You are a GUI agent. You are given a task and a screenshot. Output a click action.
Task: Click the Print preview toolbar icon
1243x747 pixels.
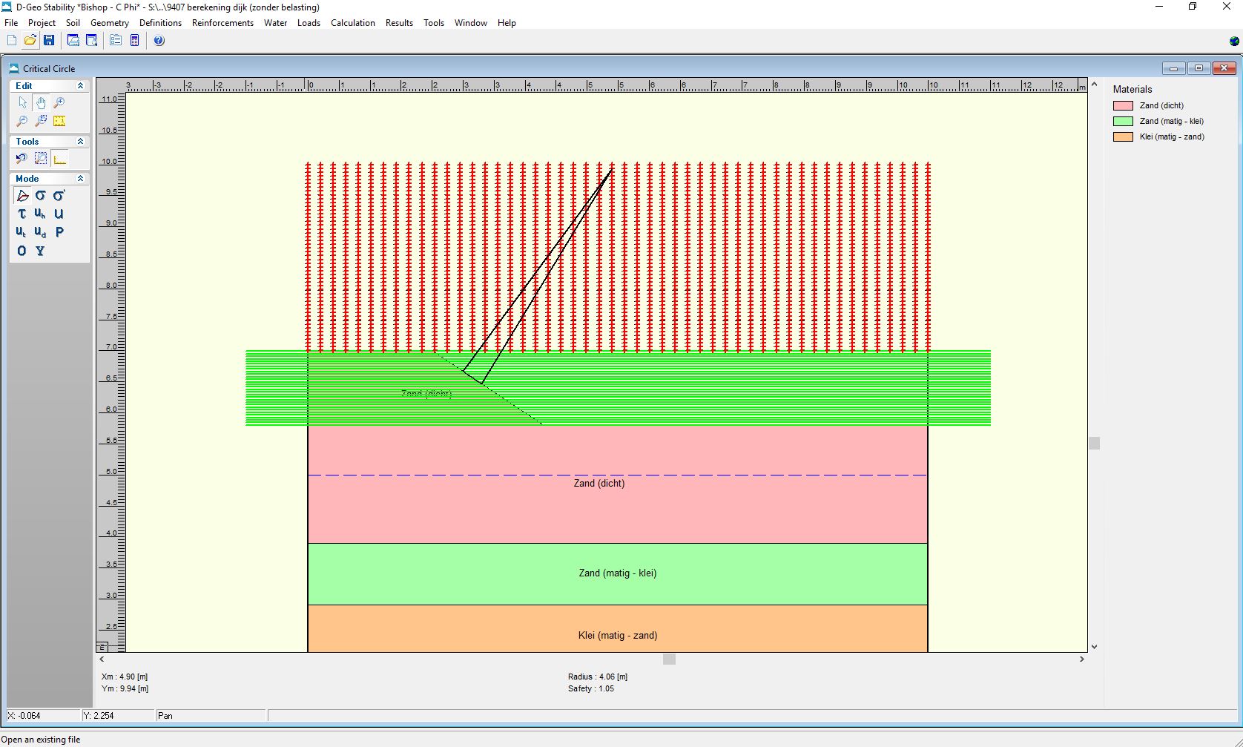pos(92,41)
